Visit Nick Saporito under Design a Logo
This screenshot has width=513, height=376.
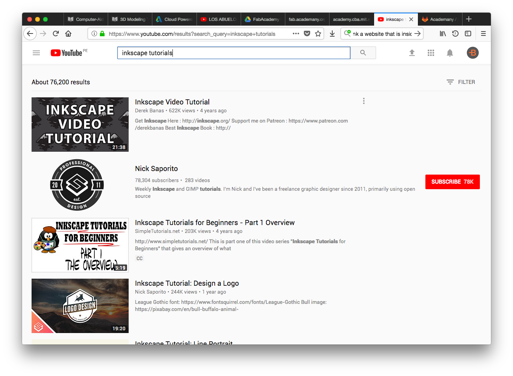tap(150, 292)
